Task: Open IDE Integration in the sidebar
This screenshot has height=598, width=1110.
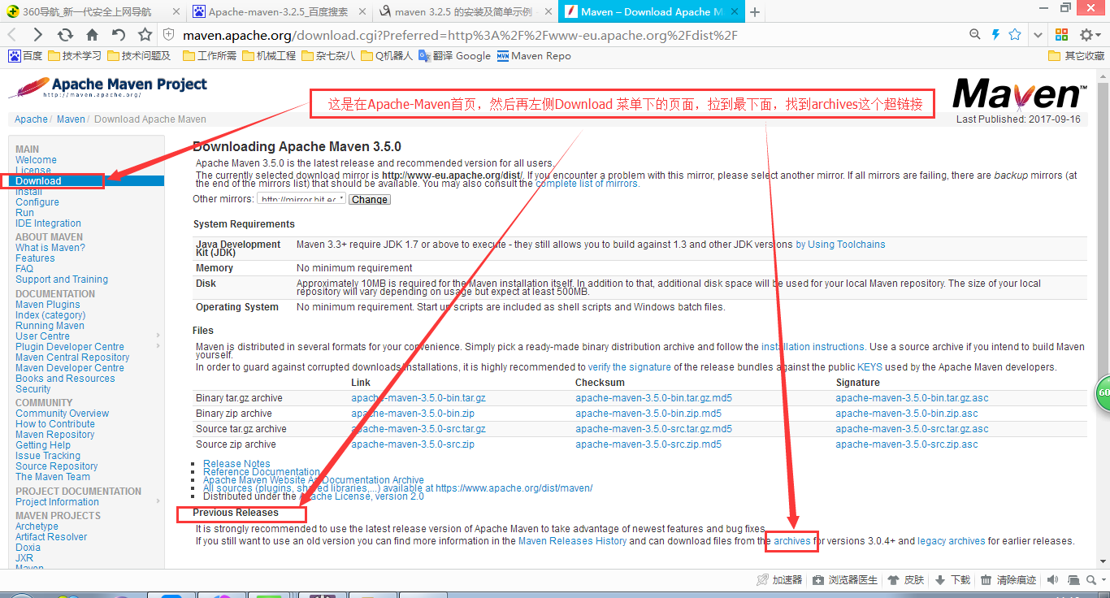Action: [x=48, y=223]
